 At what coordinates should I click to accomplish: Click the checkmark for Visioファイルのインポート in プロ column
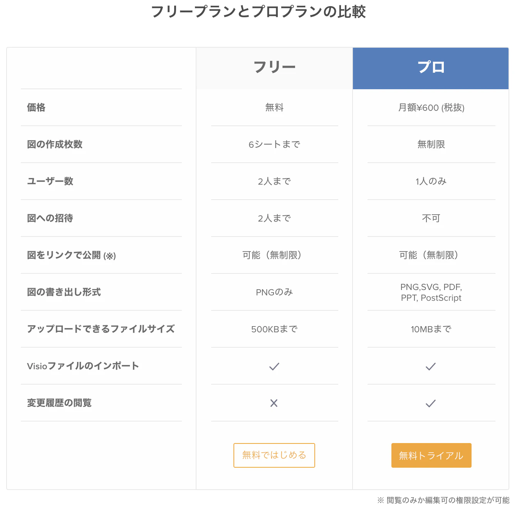[x=430, y=366]
